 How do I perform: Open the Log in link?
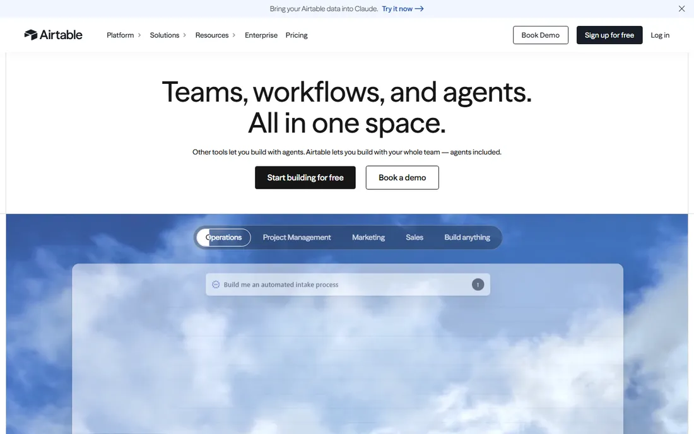click(x=660, y=35)
